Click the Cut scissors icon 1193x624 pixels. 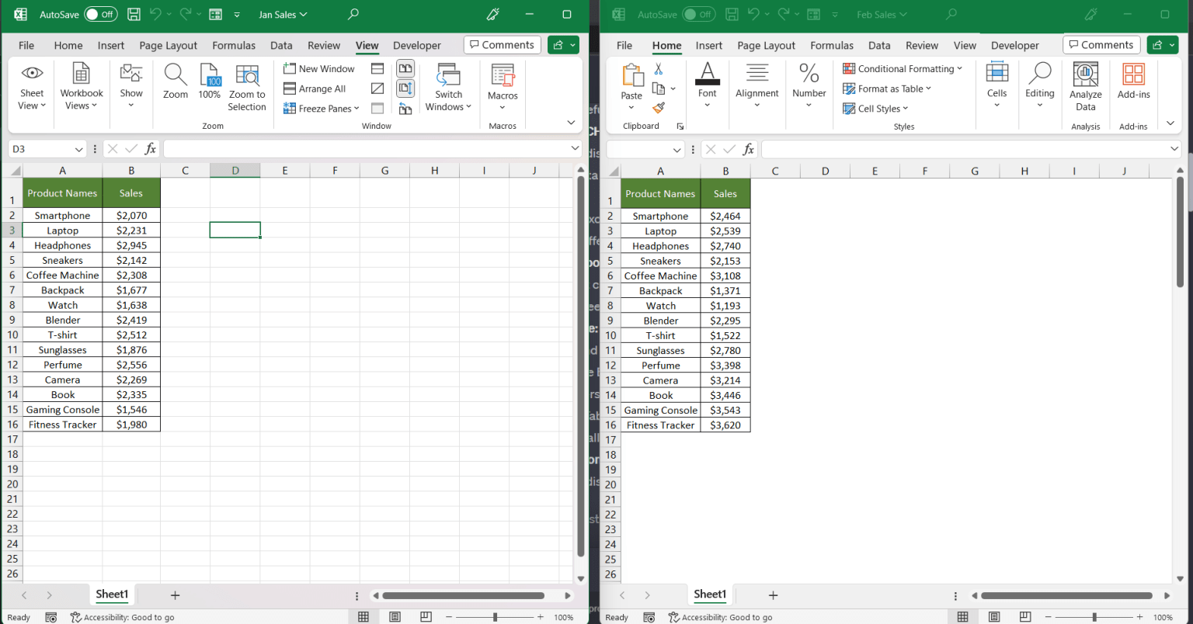[659, 69]
